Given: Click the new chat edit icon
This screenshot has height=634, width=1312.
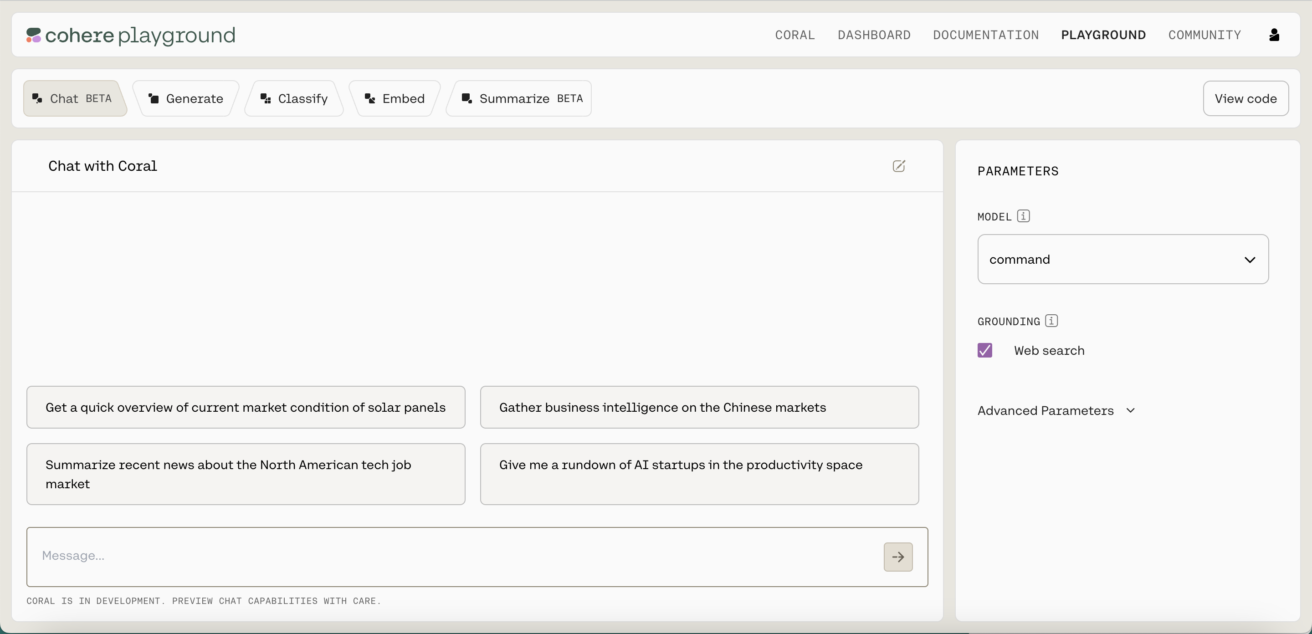Looking at the screenshot, I should (x=898, y=166).
